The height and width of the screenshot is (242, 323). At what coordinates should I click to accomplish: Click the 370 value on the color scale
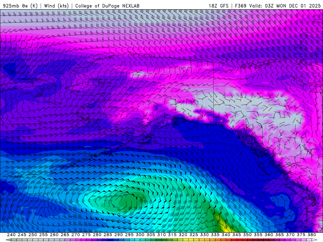coord(290,235)
